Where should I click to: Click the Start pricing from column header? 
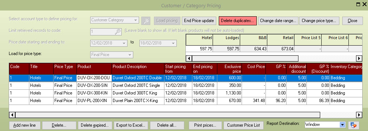point(178,69)
